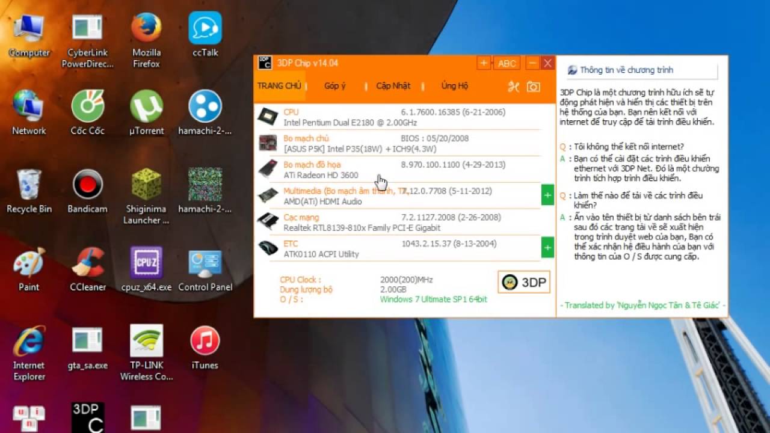Open hamachi-2 icon beside Shiginima Launcher
This screenshot has width=770, height=433.
pyautogui.click(x=205, y=191)
